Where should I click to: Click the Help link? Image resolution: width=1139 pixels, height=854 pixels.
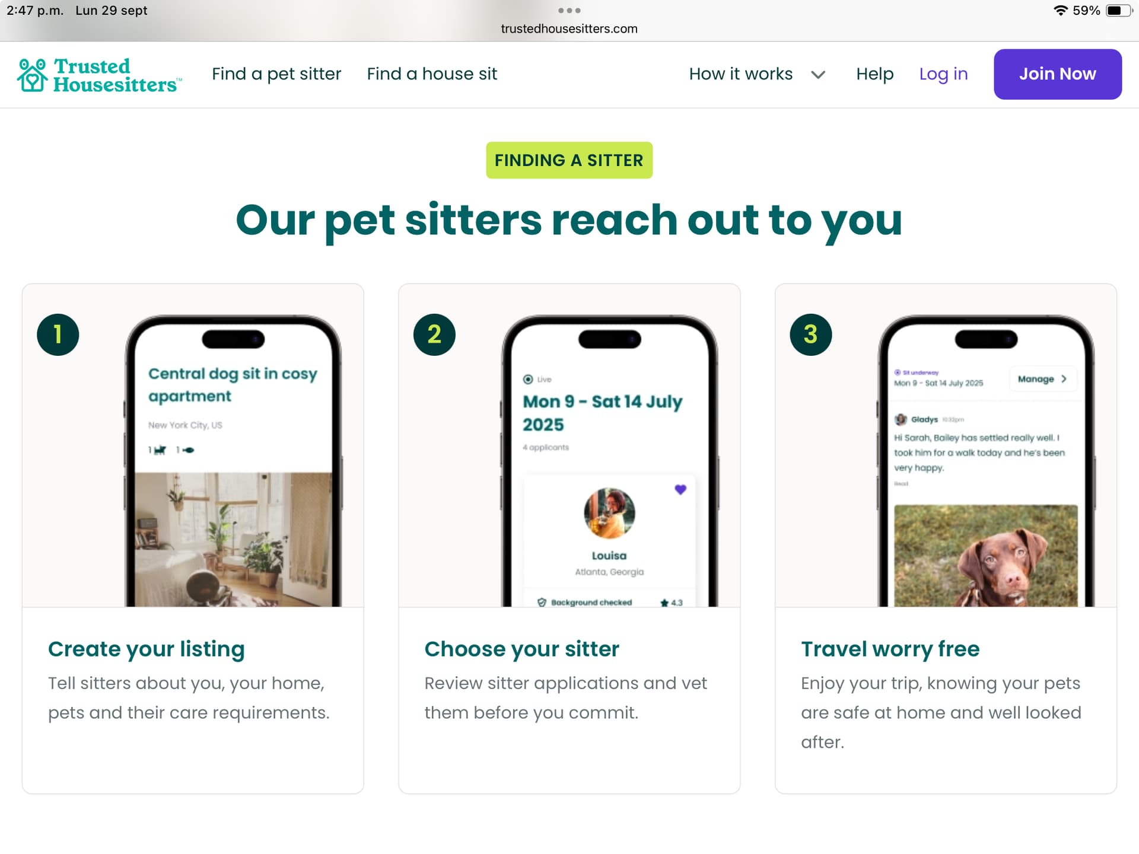874,74
